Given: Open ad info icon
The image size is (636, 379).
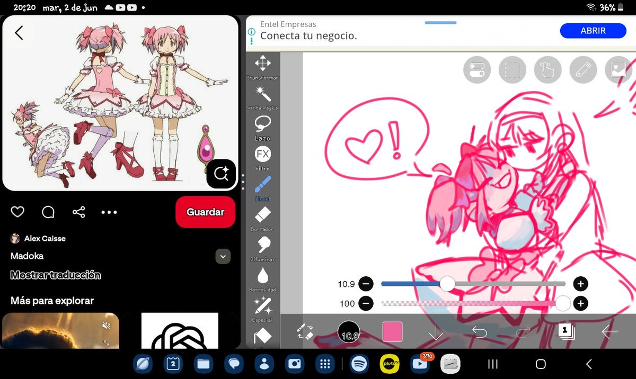Looking at the screenshot, I should pyautogui.click(x=252, y=31).
